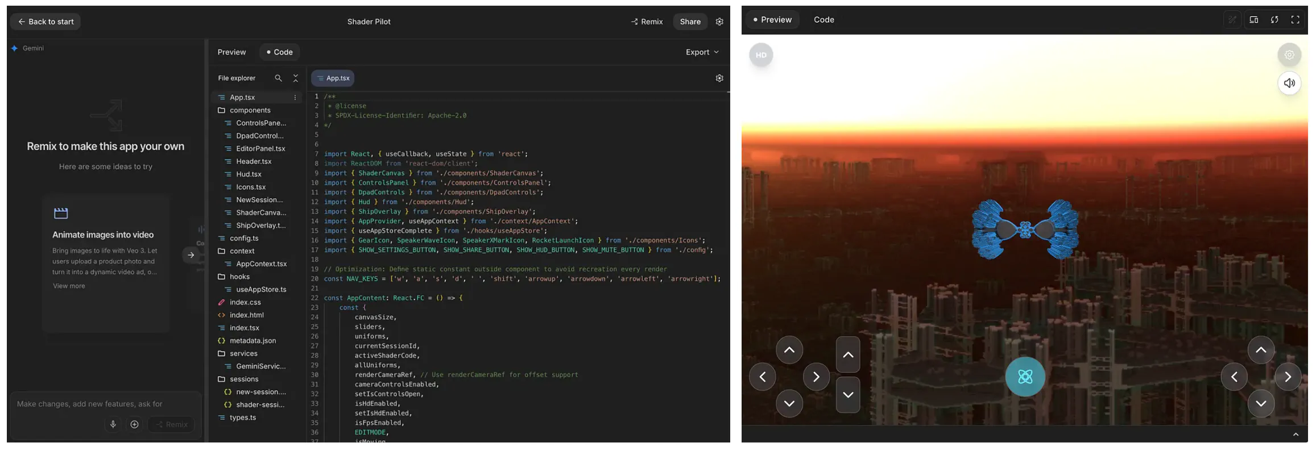Screen dimensions: 1316x451
Task: Click the Share button
Action: coord(690,22)
